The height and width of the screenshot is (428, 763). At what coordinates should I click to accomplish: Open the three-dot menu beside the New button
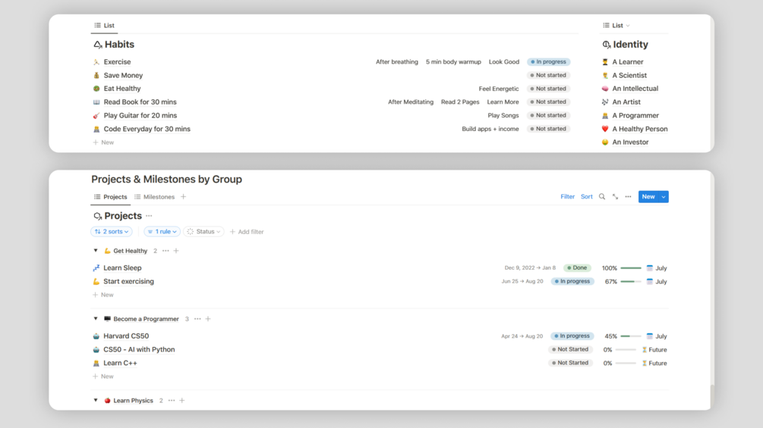pos(628,197)
